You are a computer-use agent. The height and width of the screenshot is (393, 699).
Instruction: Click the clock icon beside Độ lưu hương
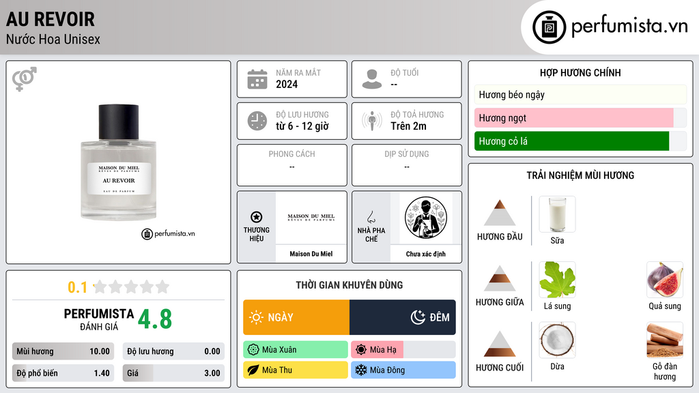(x=257, y=121)
